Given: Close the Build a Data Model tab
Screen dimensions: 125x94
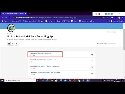Looking at the screenshot, I should [26, 14].
